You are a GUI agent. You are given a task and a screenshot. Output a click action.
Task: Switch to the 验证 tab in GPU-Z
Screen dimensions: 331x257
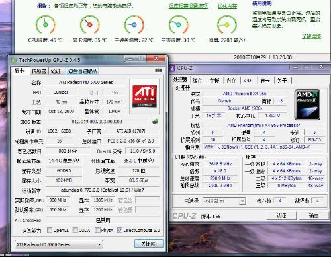[56, 71]
